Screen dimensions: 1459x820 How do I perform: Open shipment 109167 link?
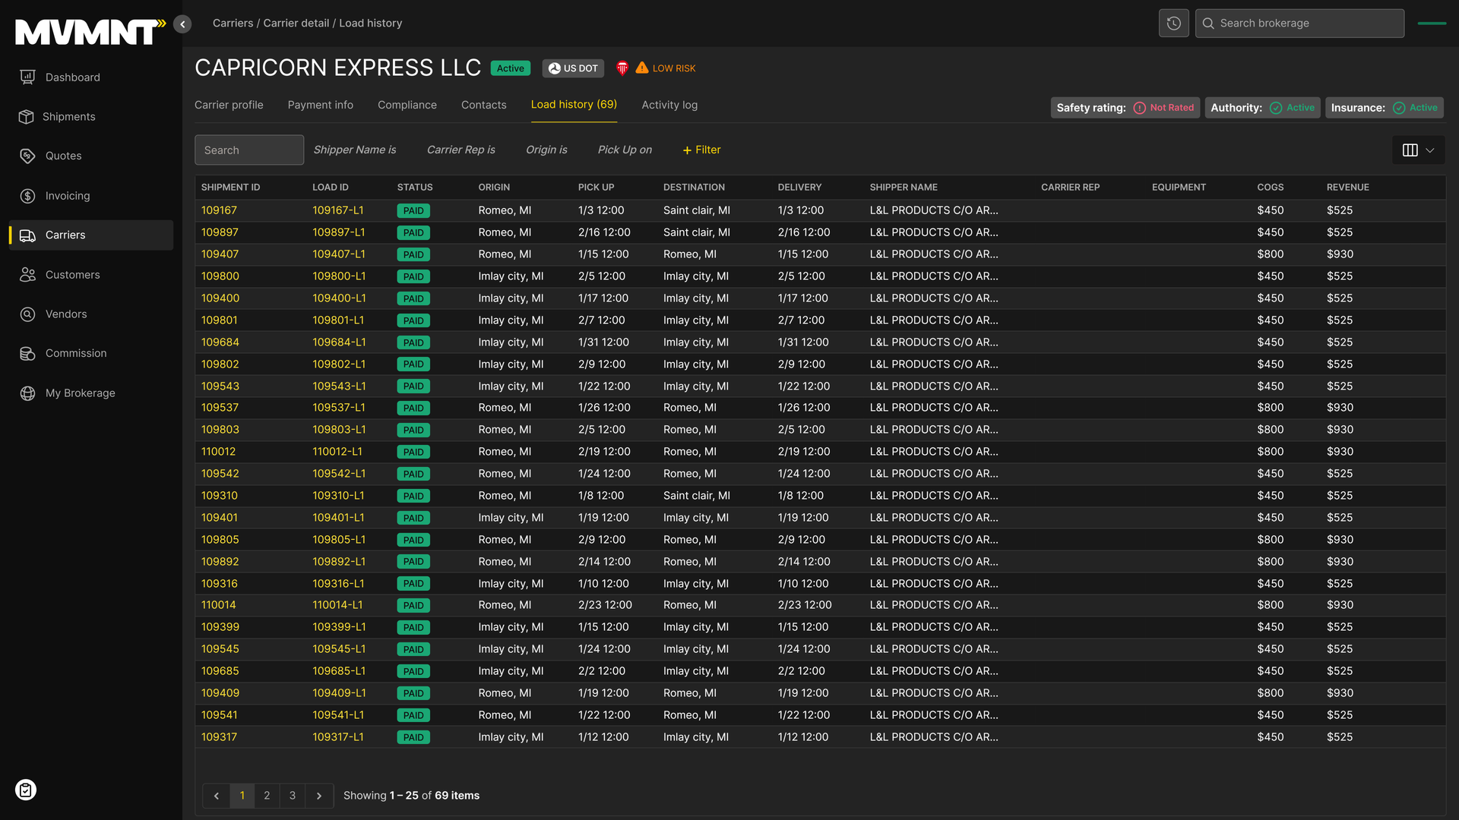[x=219, y=210]
